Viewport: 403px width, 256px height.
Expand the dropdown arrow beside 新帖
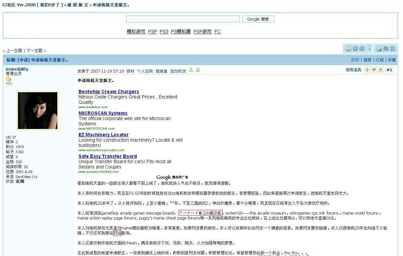click(370, 49)
